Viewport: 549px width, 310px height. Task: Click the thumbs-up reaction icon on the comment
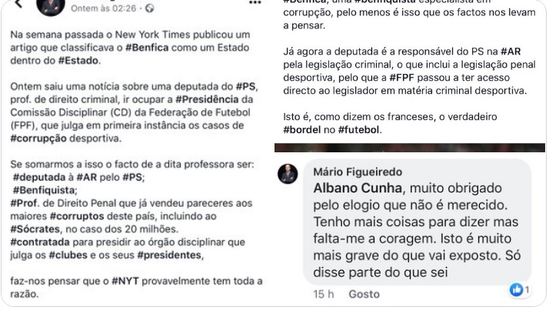516,290
